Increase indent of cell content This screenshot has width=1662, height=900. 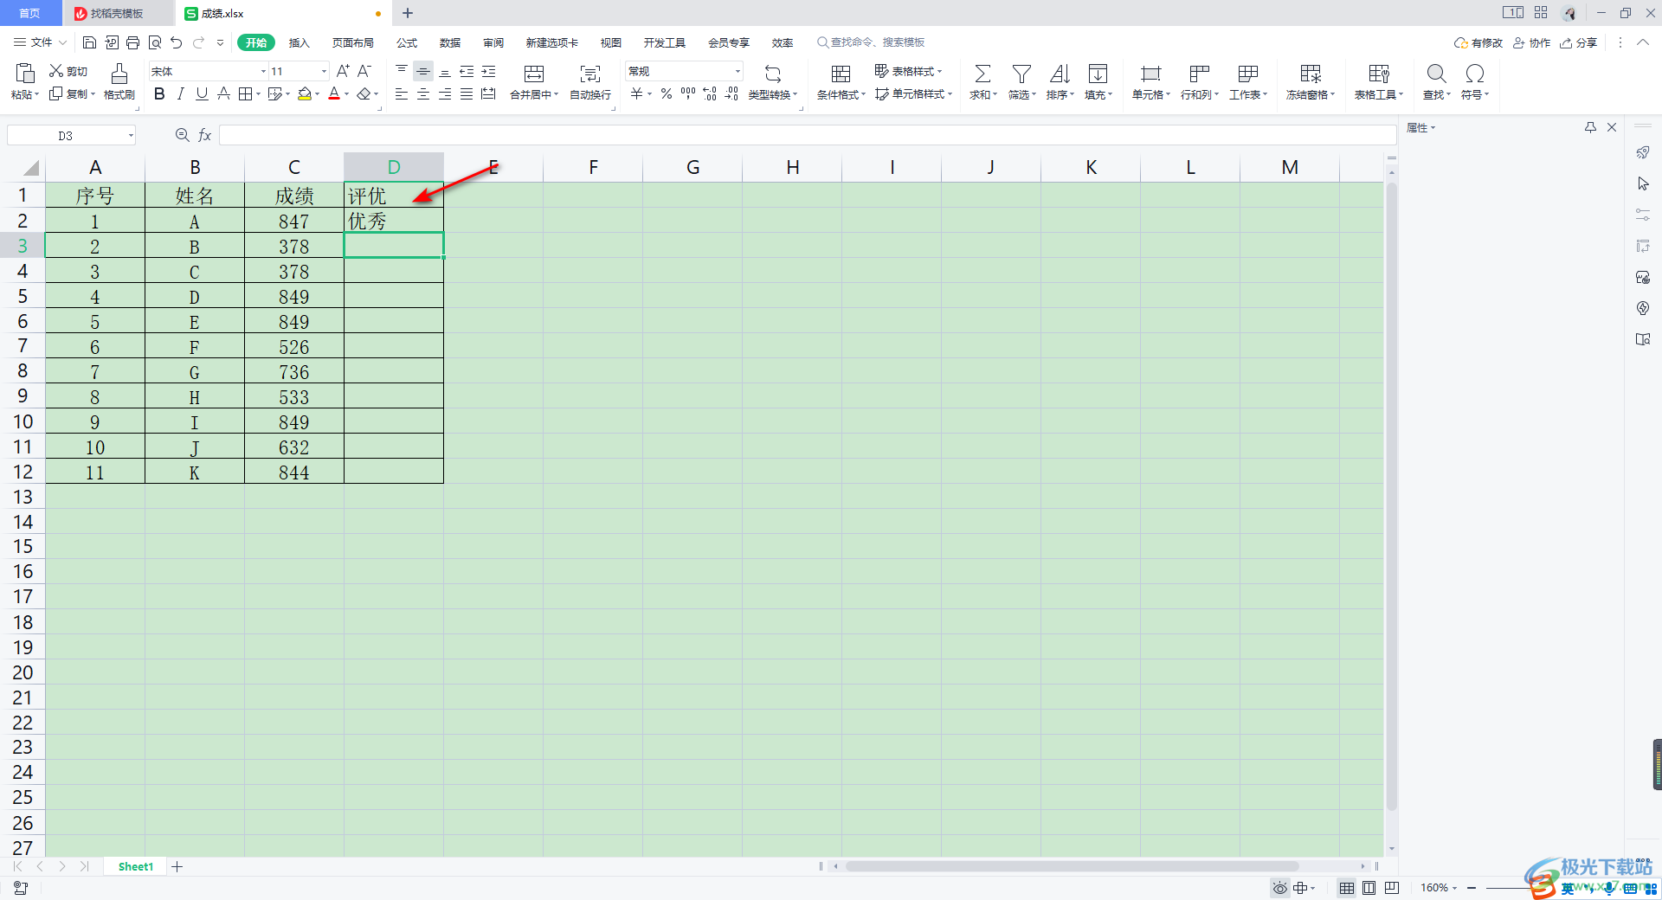point(488,71)
